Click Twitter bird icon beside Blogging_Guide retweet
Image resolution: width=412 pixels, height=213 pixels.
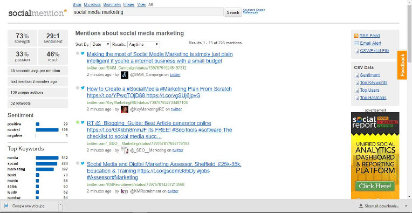pyautogui.click(x=83, y=122)
